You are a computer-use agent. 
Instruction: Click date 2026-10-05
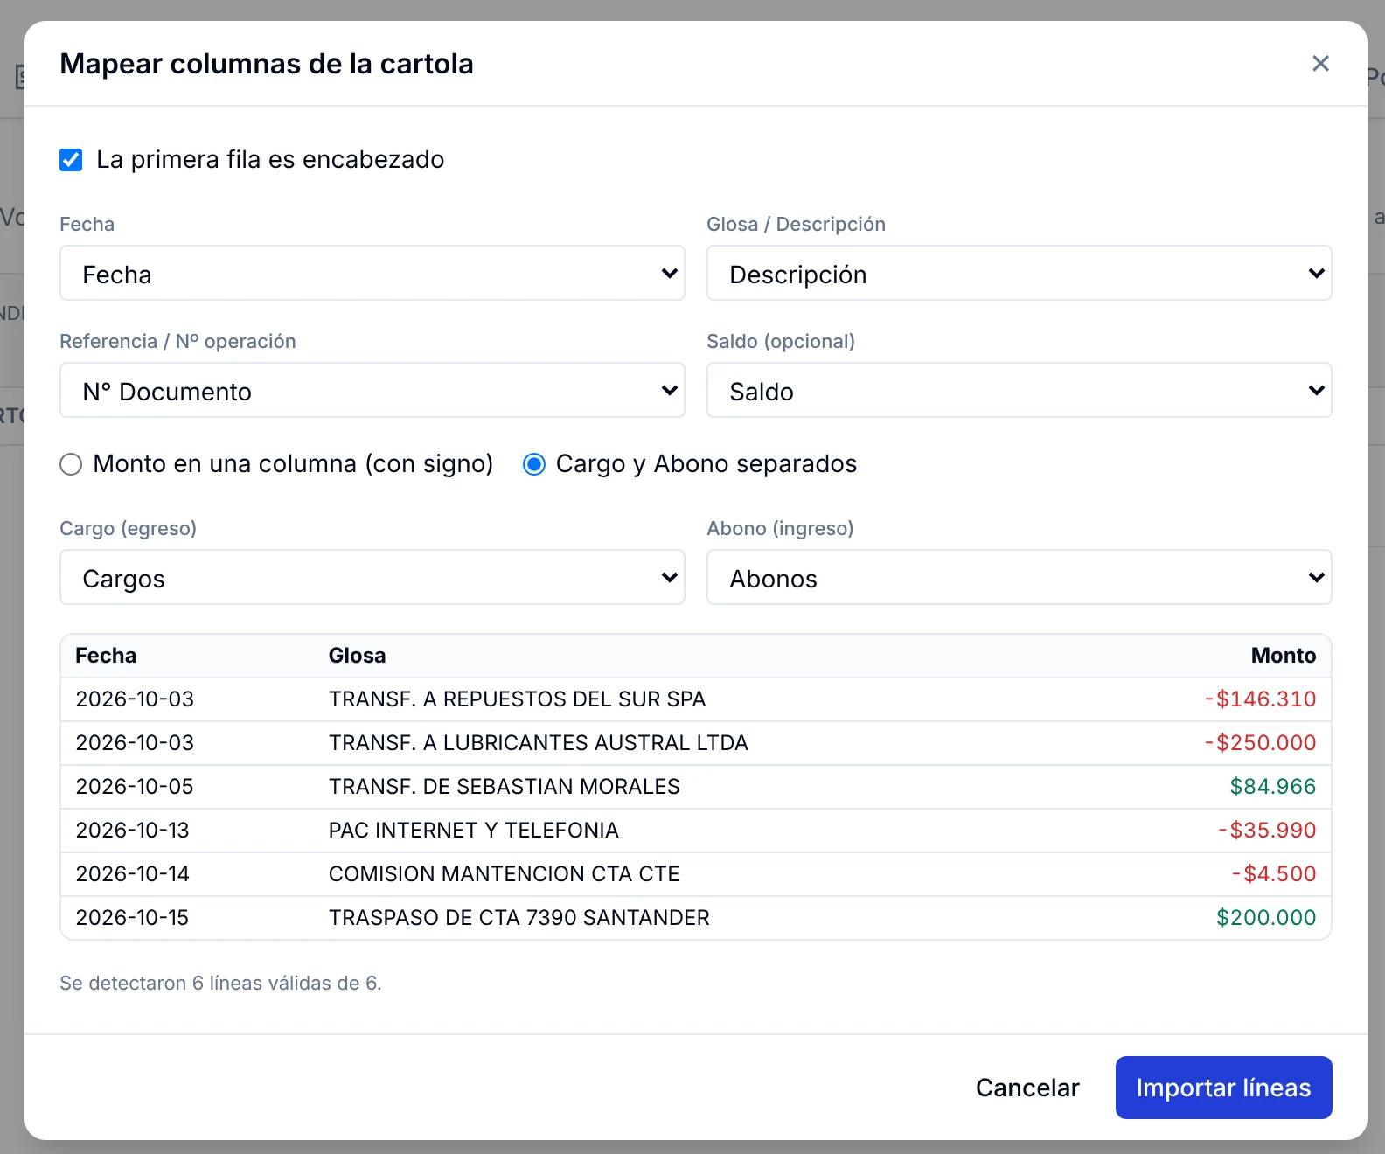(135, 787)
